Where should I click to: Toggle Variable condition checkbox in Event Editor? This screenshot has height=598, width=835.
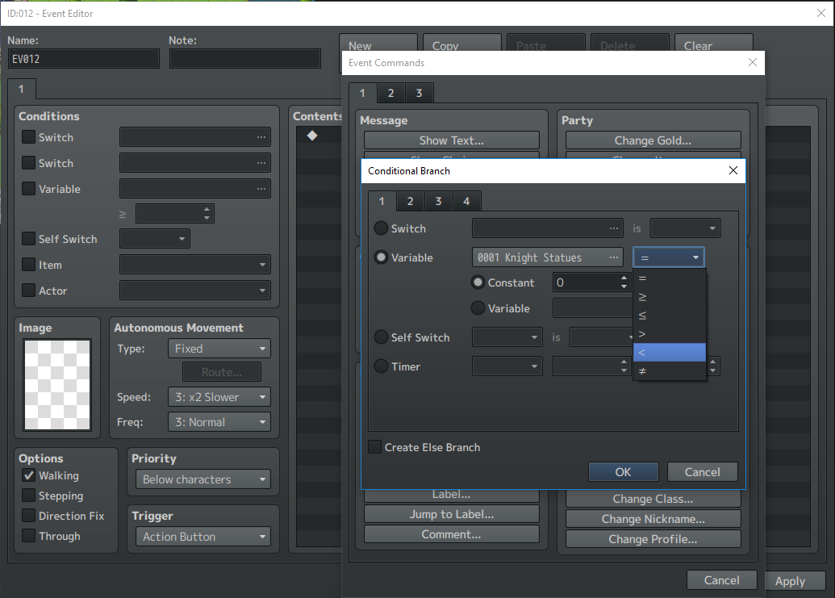(x=28, y=189)
